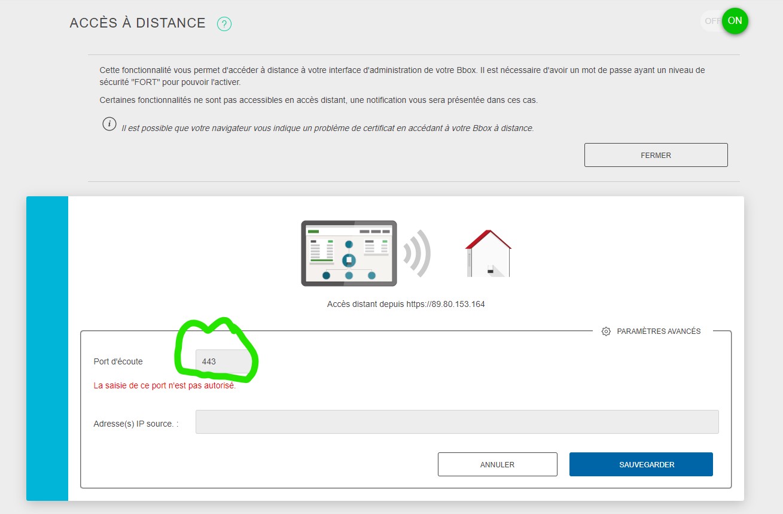Click the advanced settings gear icon
The width and height of the screenshot is (783, 514).
[x=606, y=331]
